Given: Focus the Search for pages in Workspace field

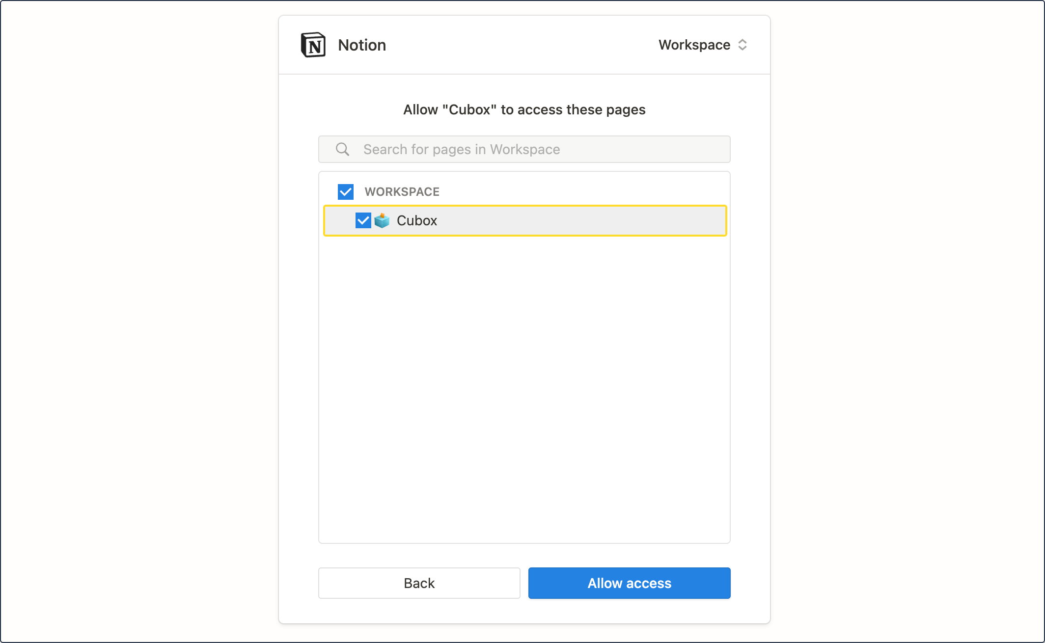Looking at the screenshot, I should click(x=524, y=149).
